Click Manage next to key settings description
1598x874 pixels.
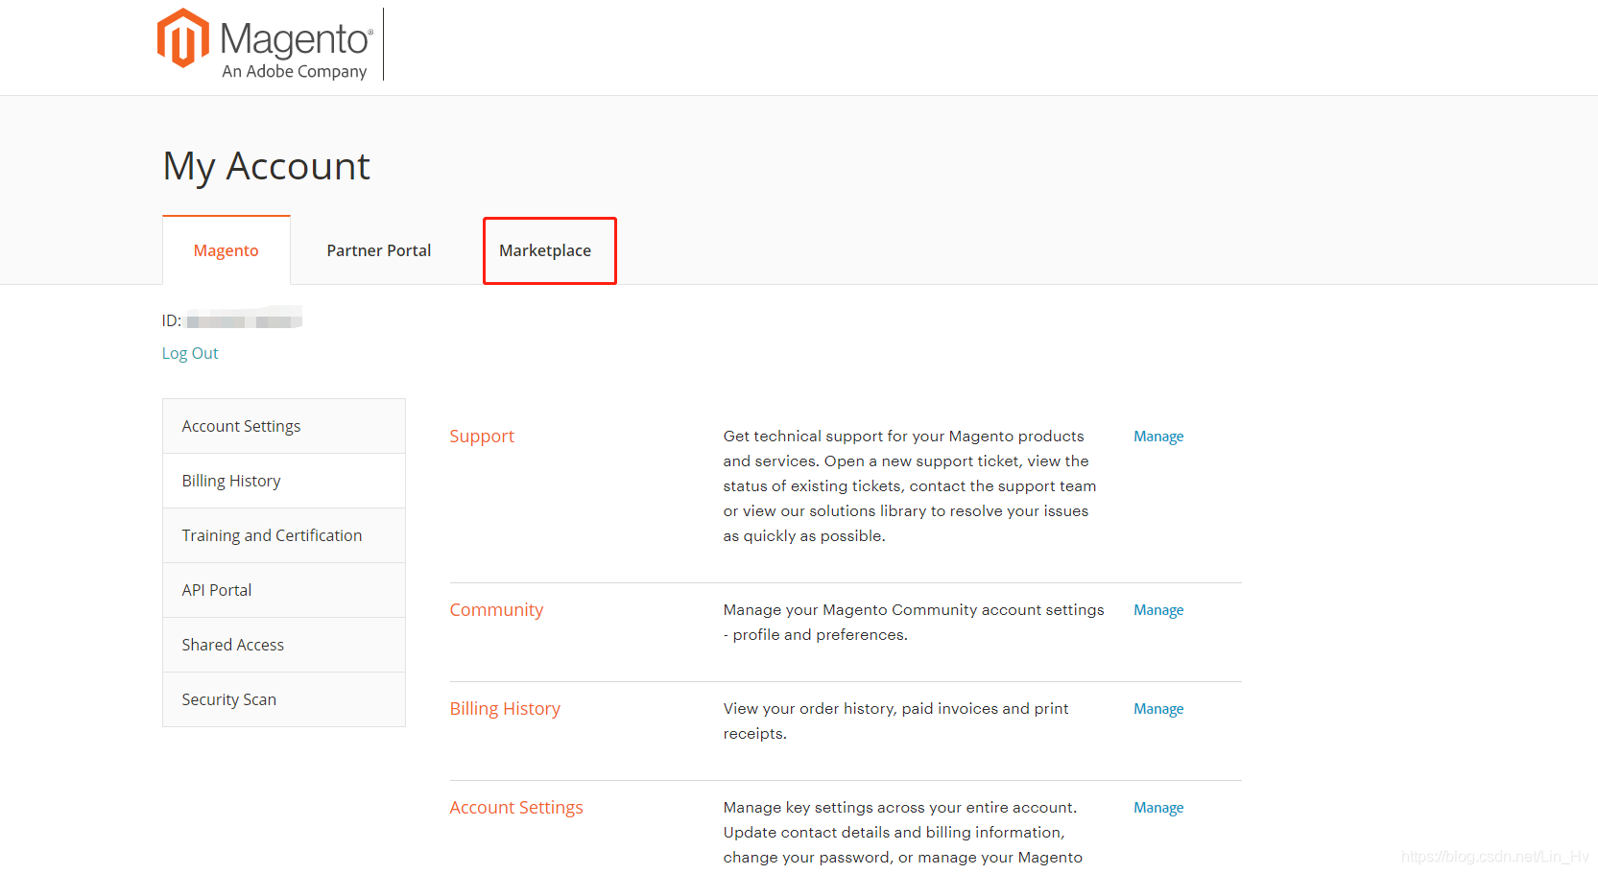(x=1158, y=808)
